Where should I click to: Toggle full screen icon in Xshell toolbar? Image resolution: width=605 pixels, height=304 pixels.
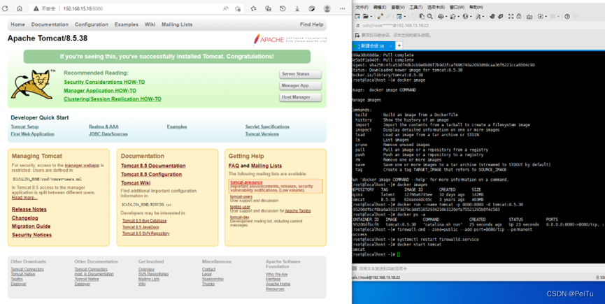[511, 17]
